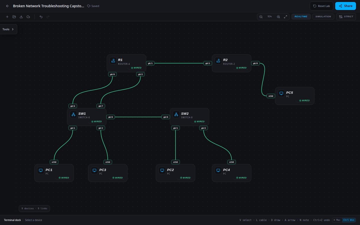Screen dimensions: 360x225
Task: Click the SWITCH-8 label on SW2
Action: (x=187, y=117)
